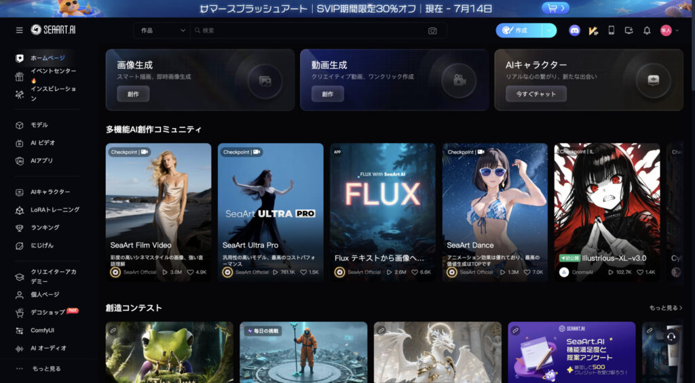The height and width of the screenshot is (383, 695).
Task: Click 今すぐチャット button
Action: pos(536,94)
